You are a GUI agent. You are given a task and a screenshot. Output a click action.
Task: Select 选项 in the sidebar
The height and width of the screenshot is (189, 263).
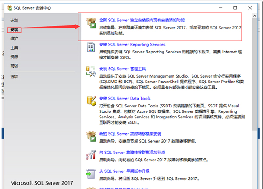pos(14,77)
